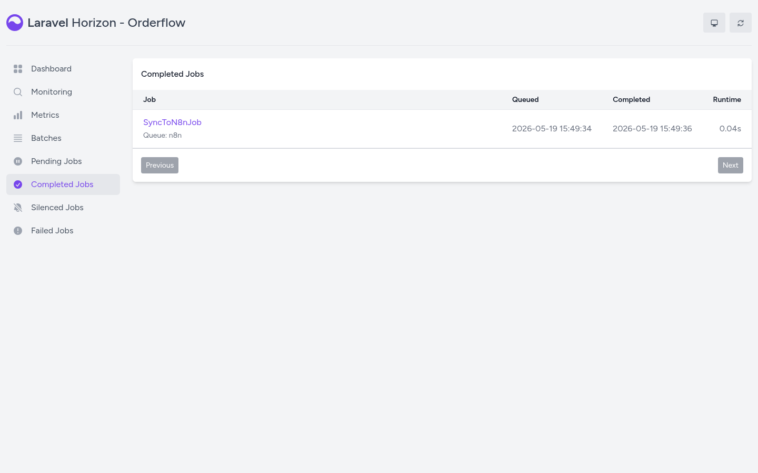Click the Monitoring magnifier icon
The height and width of the screenshot is (473, 758).
(18, 92)
